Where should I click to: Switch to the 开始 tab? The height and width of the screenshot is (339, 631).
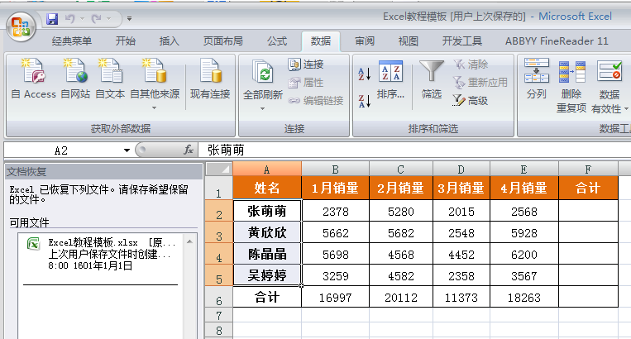126,41
